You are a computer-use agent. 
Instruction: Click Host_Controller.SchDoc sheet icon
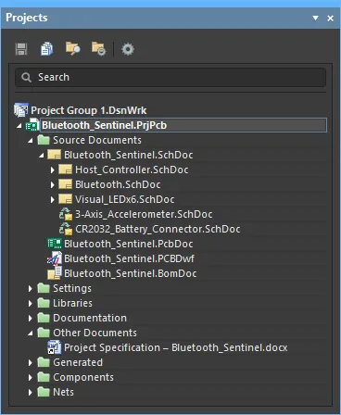65,170
